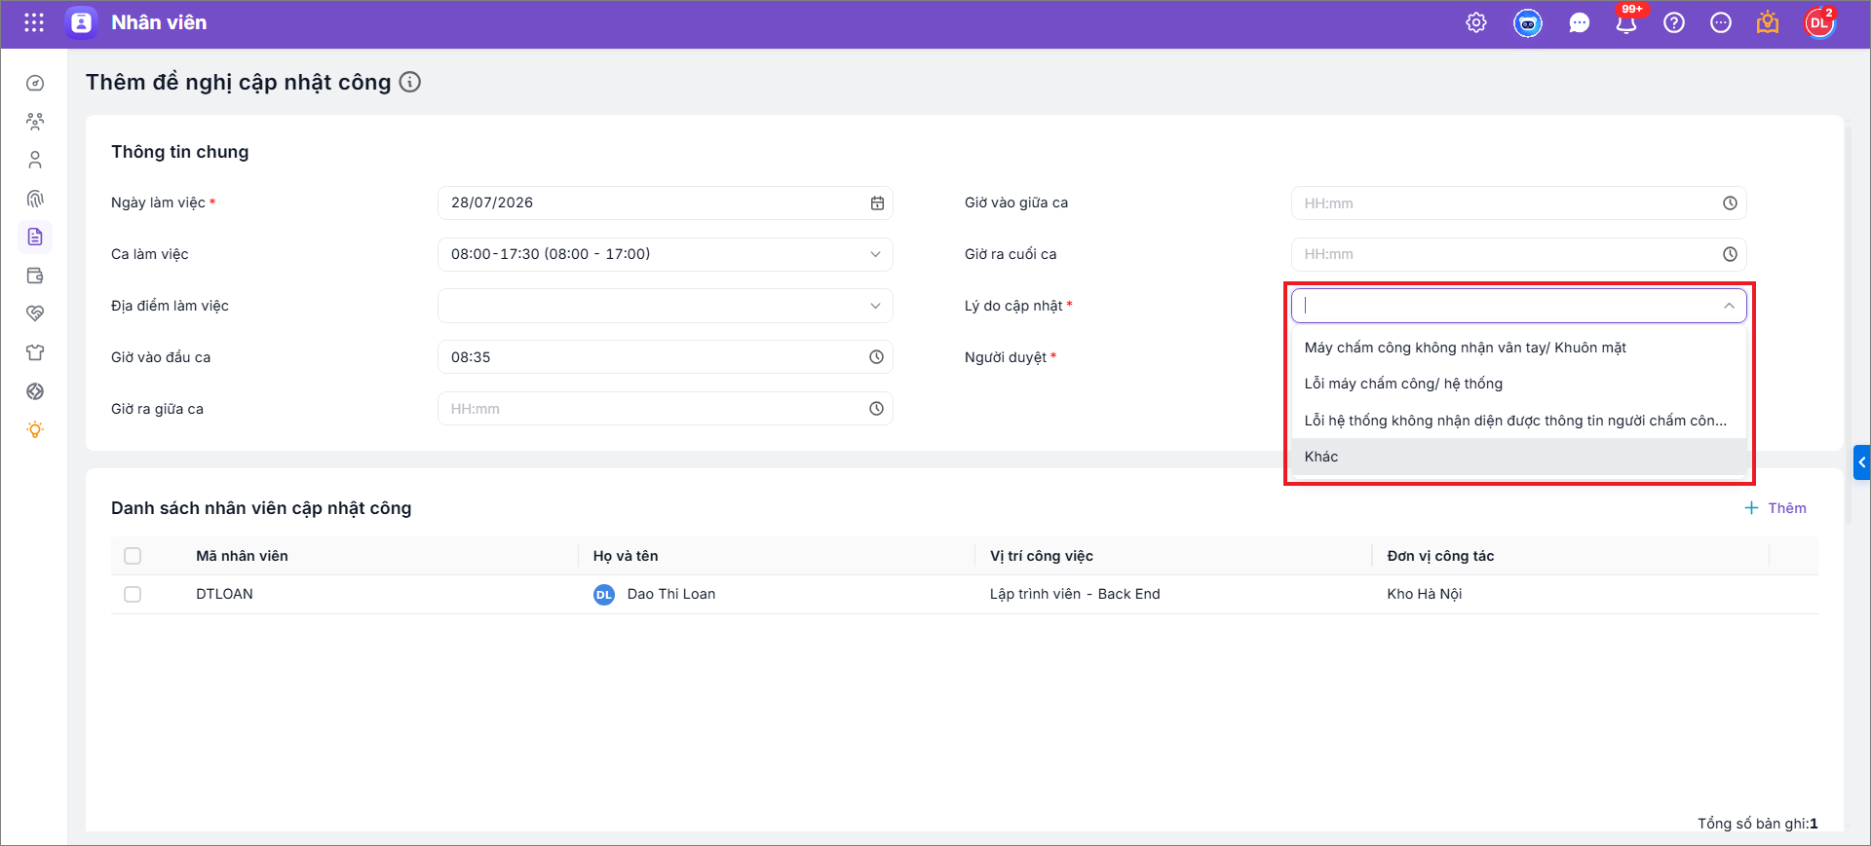This screenshot has width=1871, height=846.
Task: Click the Dao Thi Loan name cell
Action: 671,594
